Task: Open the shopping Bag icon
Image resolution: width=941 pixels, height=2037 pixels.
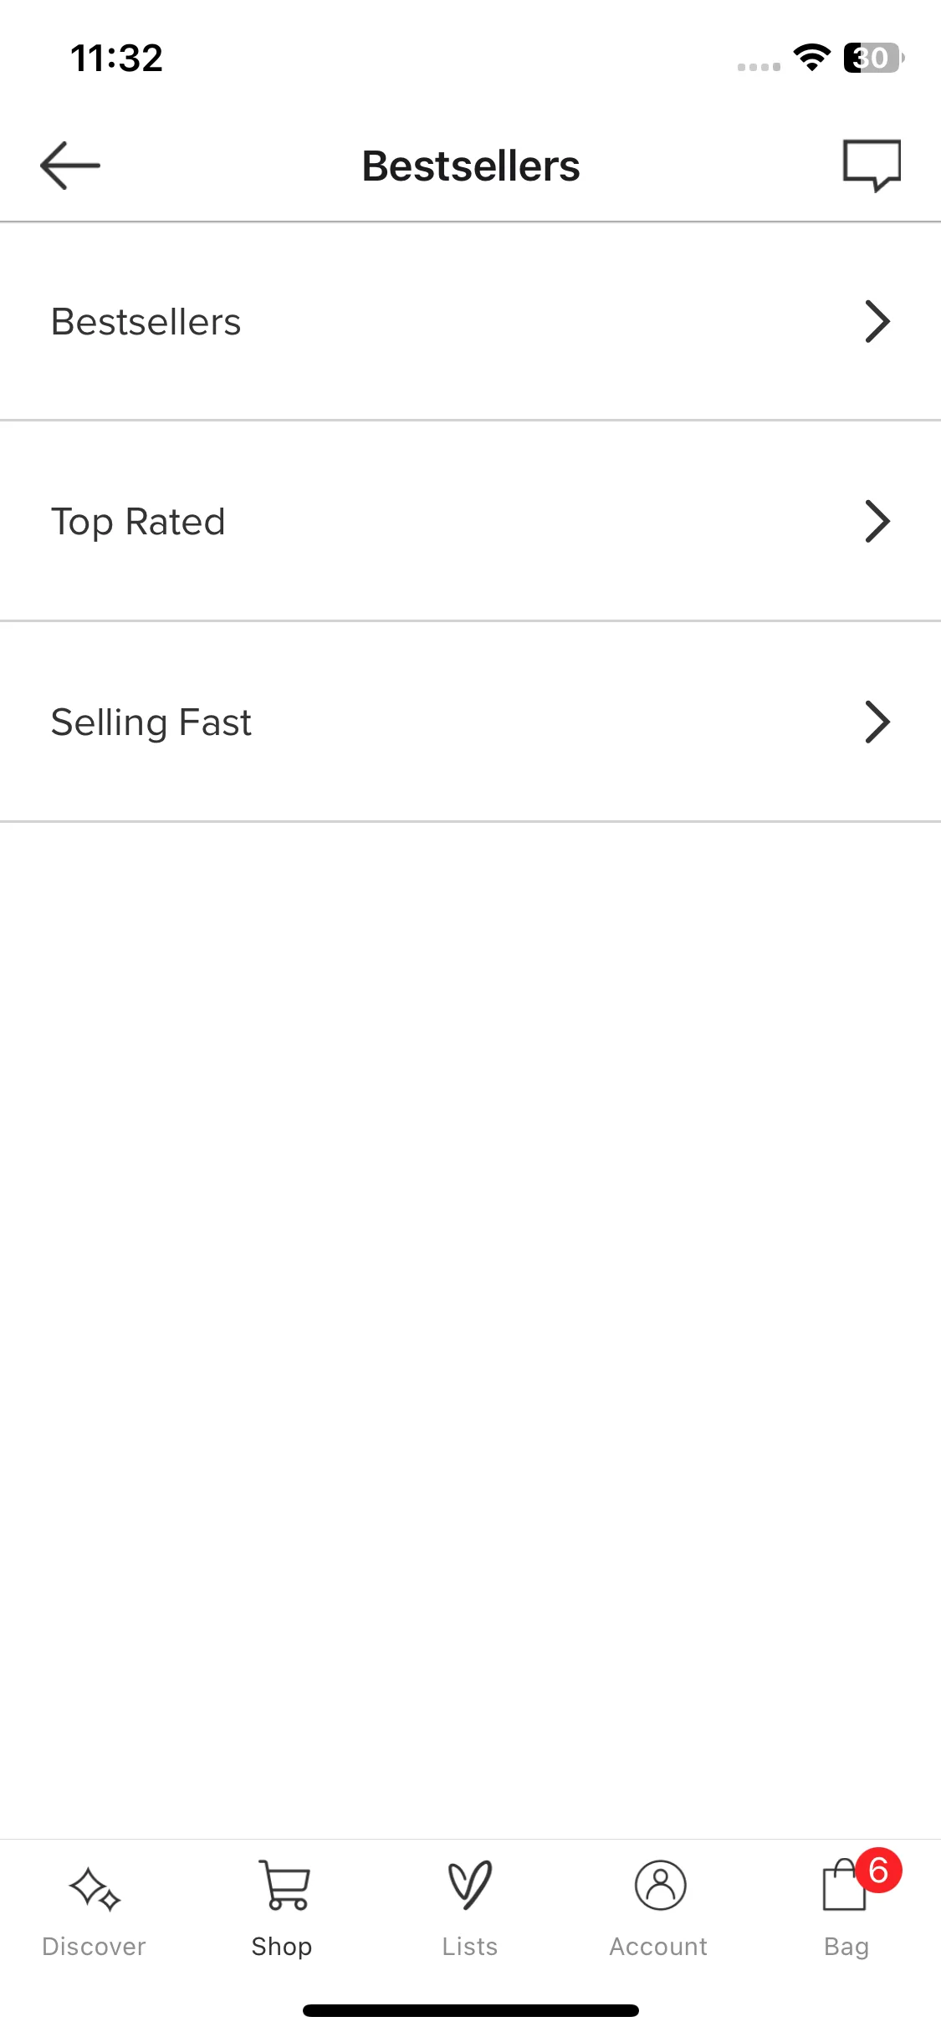Action: [844, 1886]
